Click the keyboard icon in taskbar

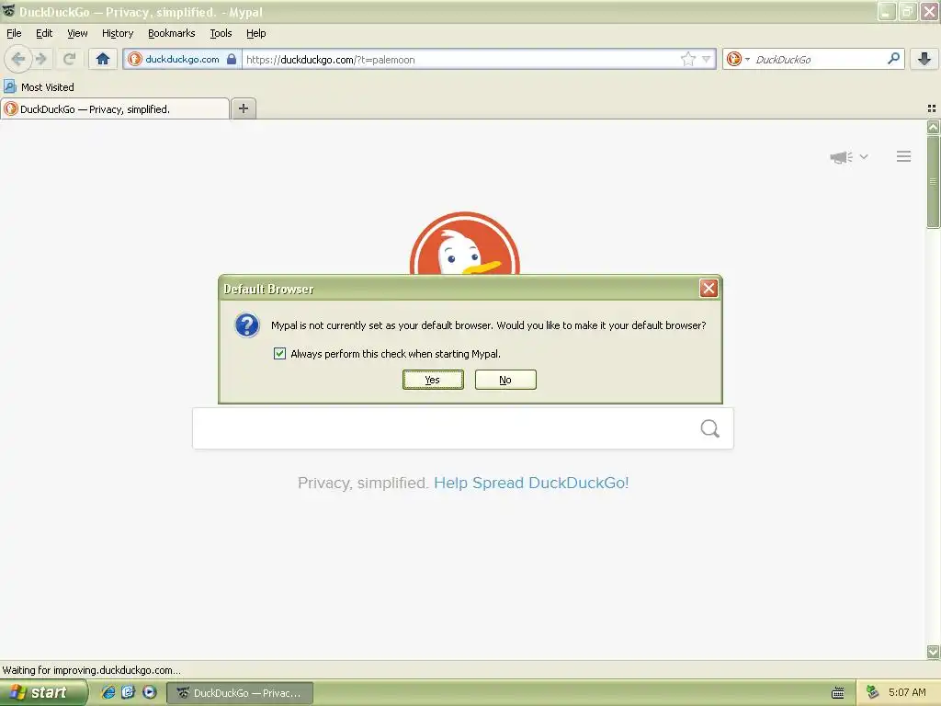[838, 693]
